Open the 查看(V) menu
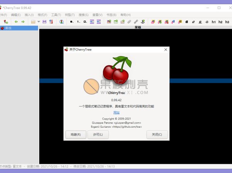 pyautogui.click(x=98, y=15)
